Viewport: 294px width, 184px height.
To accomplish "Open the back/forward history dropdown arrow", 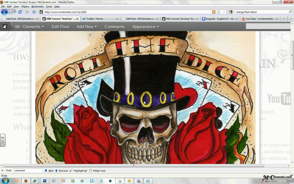I will (x=15, y=12).
